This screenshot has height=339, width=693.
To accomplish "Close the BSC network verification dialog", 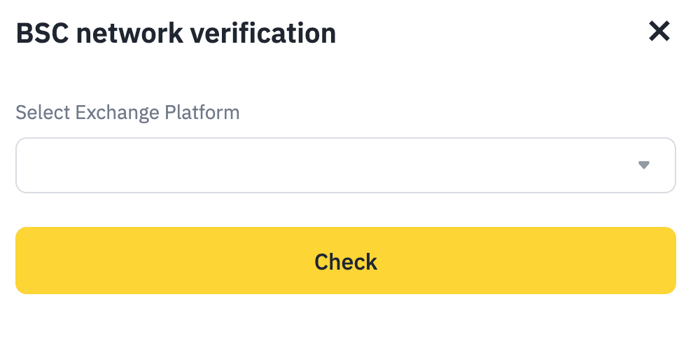I will pyautogui.click(x=659, y=32).
